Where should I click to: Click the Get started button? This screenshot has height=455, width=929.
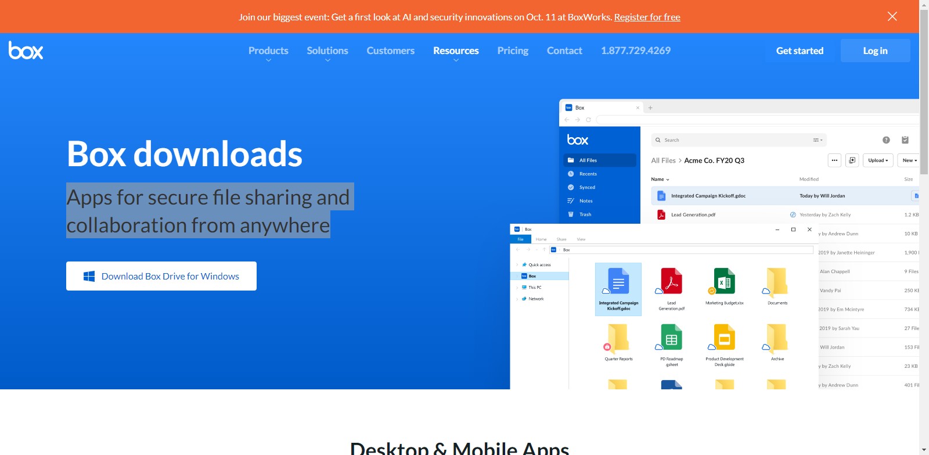[x=800, y=51]
